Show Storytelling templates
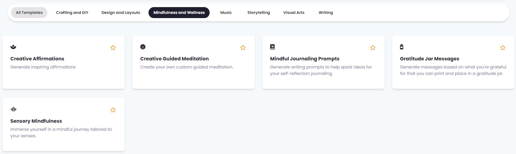The image size is (516, 154). coord(259,13)
